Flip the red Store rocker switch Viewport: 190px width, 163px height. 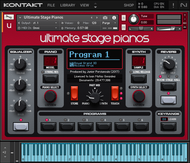click(x=74, y=93)
